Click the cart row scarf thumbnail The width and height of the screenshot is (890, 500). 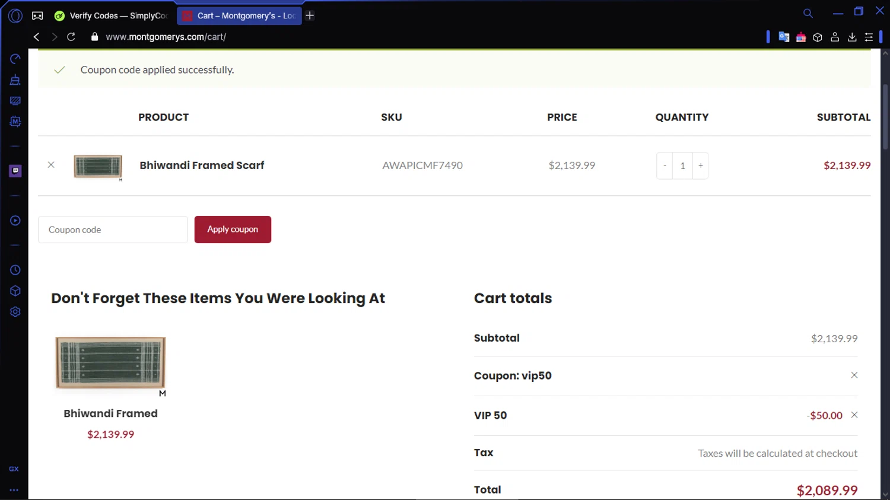(x=98, y=167)
